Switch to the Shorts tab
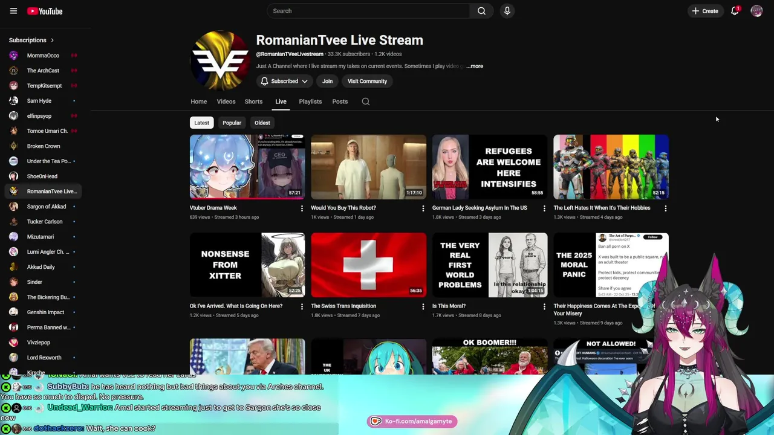This screenshot has height=435, width=774. coord(253,101)
